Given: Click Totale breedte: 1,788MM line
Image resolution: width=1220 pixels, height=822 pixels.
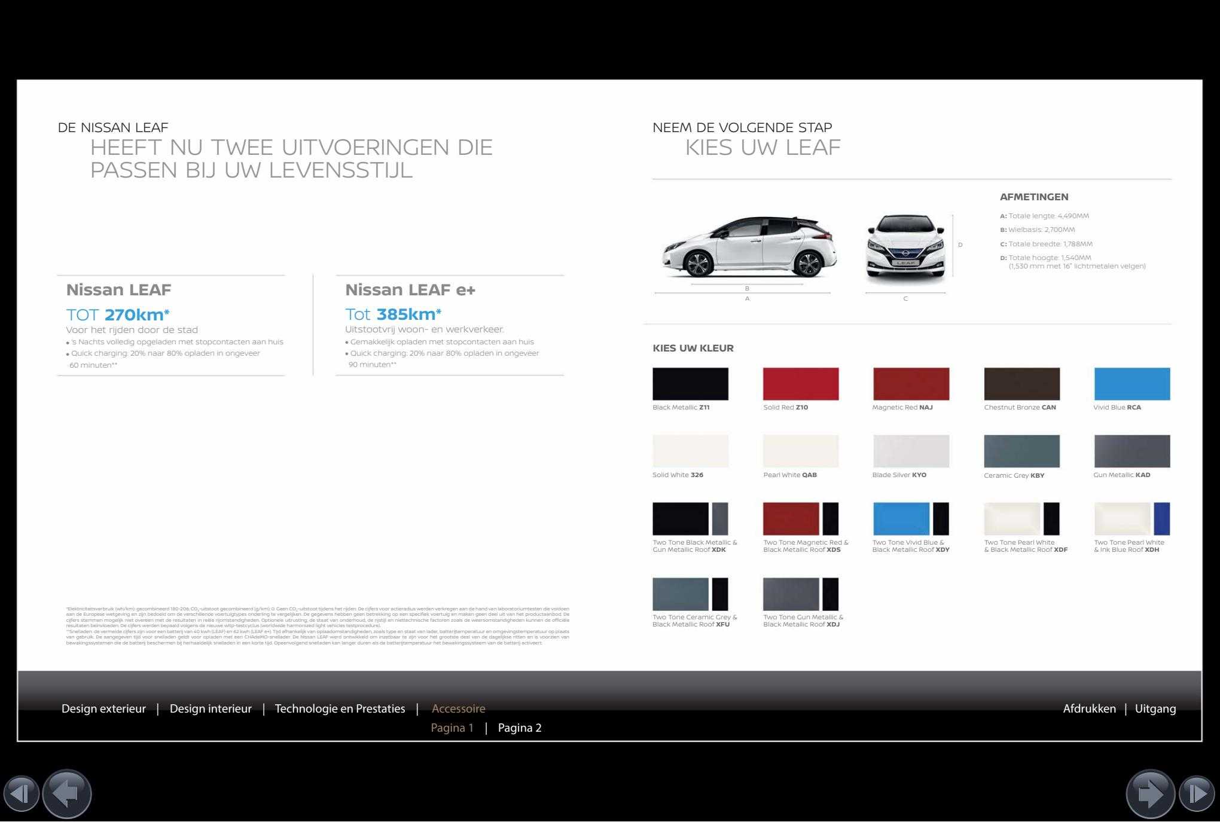Looking at the screenshot, I should (1046, 244).
